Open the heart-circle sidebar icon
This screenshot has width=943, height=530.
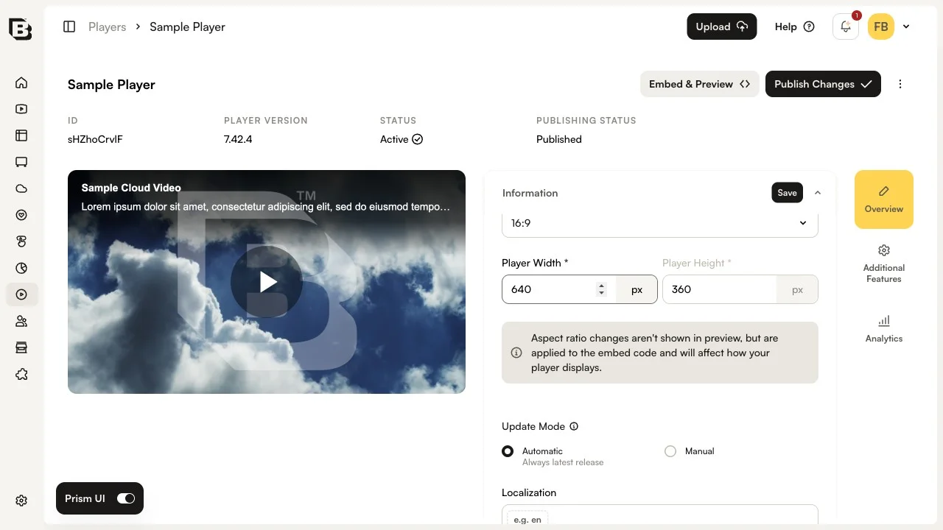pyautogui.click(x=21, y=215)
